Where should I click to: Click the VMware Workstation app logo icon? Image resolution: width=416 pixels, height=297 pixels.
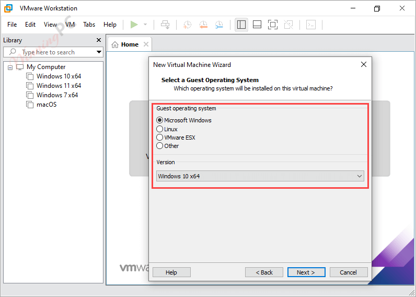tap(8, 8)
